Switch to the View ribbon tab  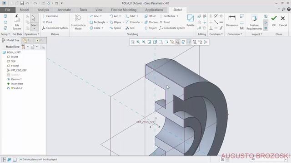[99, 10]
